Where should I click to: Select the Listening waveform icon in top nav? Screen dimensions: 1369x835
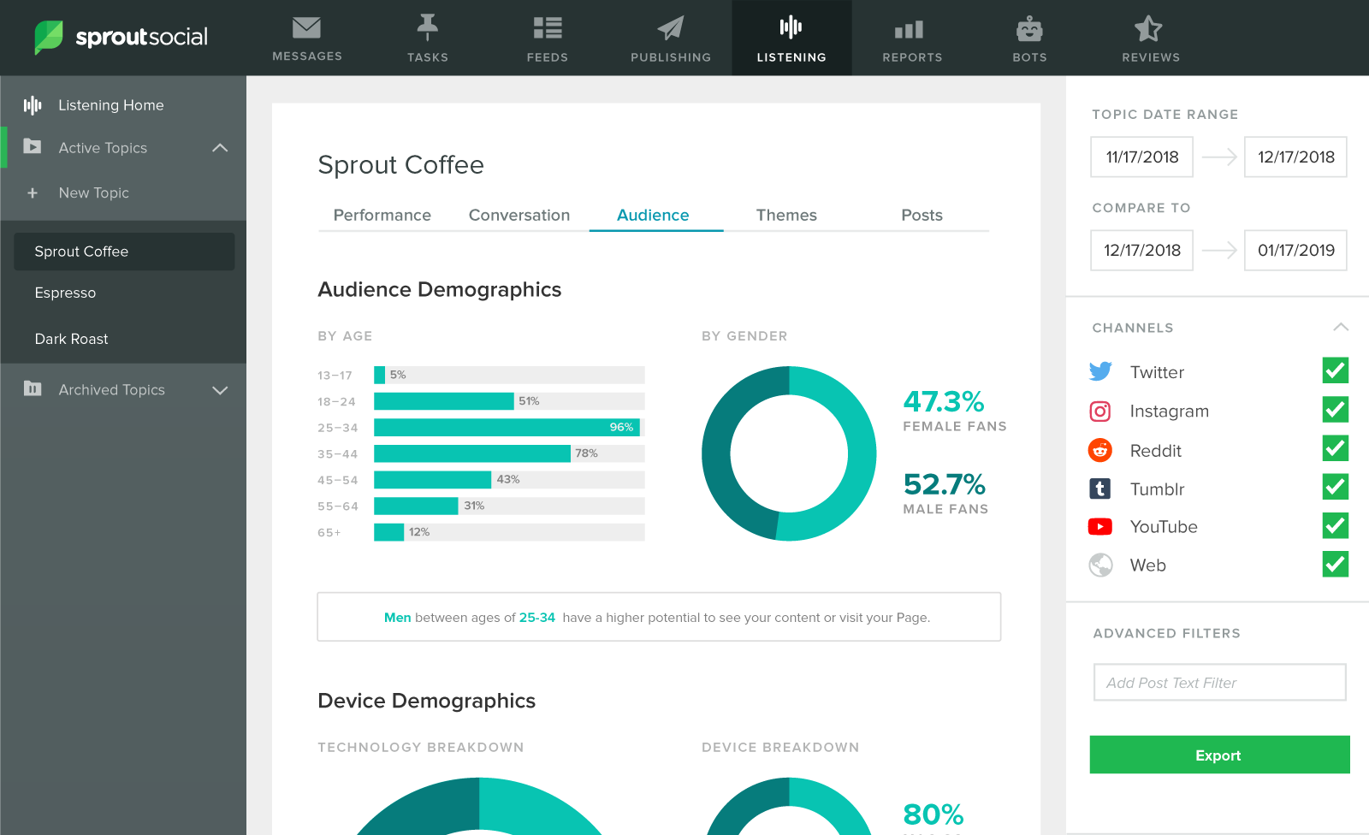(791, 27)
